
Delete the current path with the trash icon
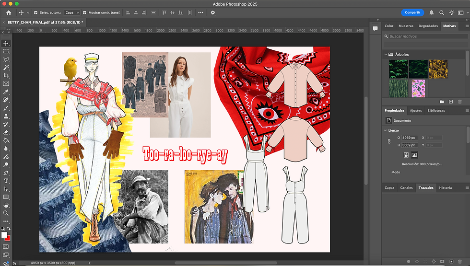tap(460, 262)
